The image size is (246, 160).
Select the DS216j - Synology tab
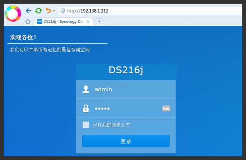point(64,22)
